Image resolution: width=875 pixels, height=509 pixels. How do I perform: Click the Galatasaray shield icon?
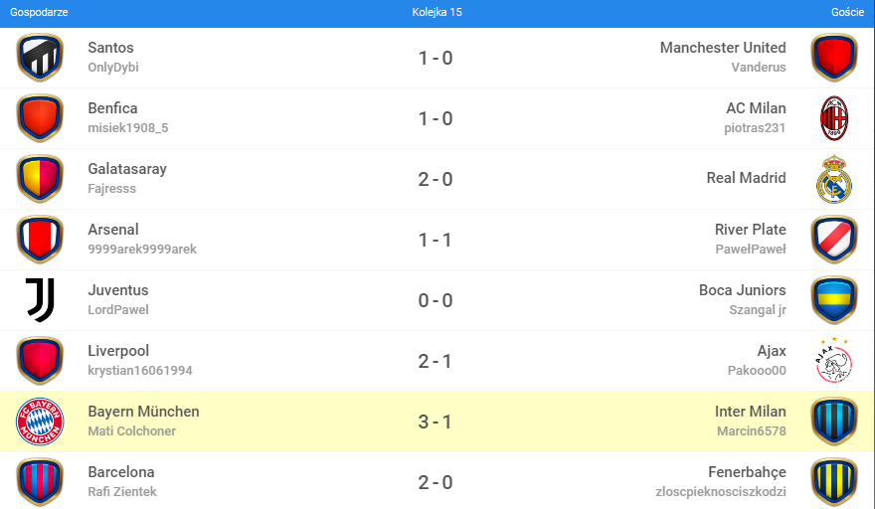[40, 179]
